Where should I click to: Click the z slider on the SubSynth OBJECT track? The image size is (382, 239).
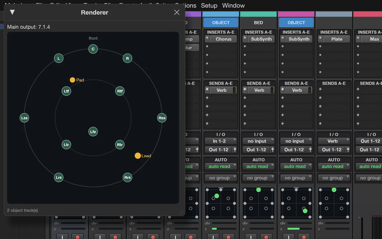coord(300,229)
